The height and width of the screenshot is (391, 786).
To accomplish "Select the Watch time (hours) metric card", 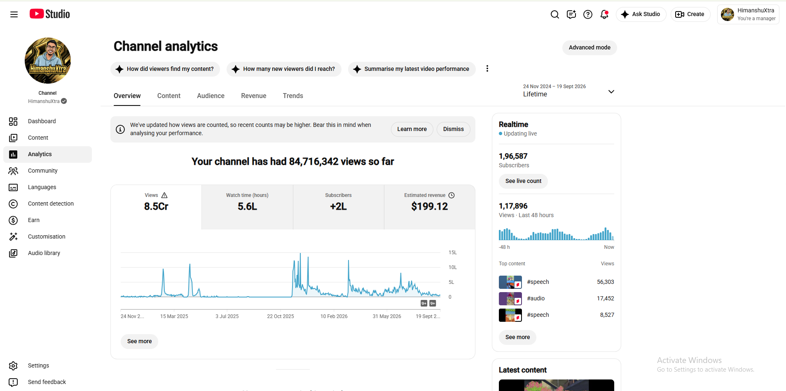I will pyautogui.click(x=247, y=207).
